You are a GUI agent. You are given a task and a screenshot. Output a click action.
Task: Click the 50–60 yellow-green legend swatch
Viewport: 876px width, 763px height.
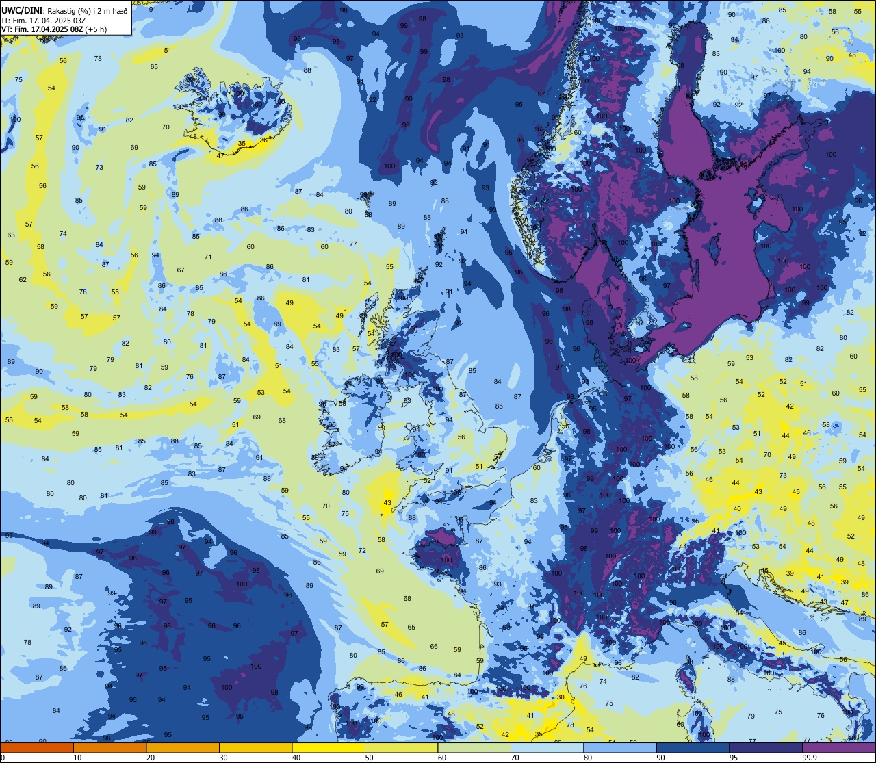click(402, 747)
